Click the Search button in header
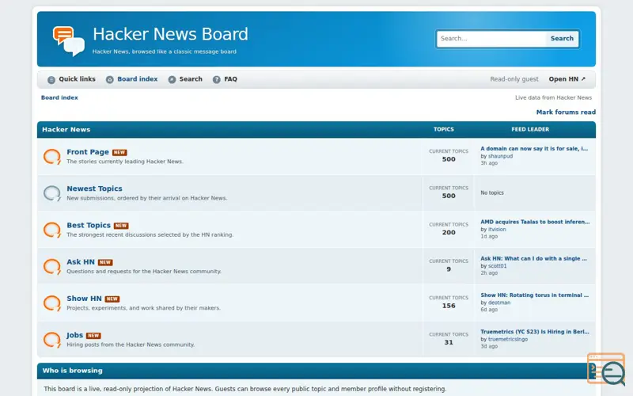The image size is (633, 396). point(562,38)
